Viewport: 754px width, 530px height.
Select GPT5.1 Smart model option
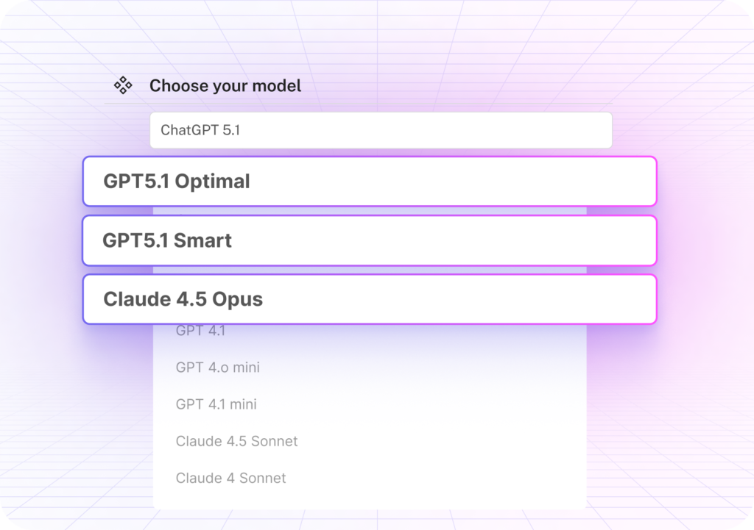(x=368, y=240)
